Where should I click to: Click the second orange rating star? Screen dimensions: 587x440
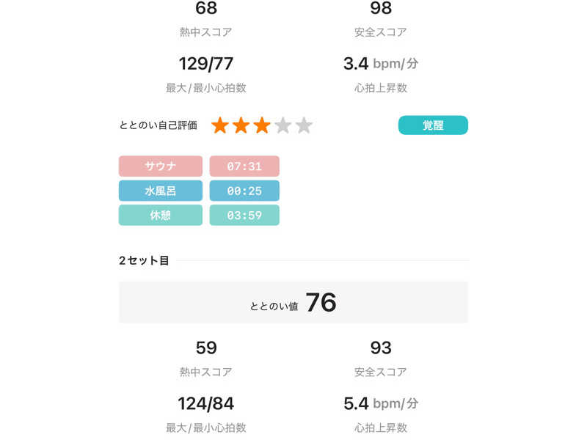coord(241,125)
